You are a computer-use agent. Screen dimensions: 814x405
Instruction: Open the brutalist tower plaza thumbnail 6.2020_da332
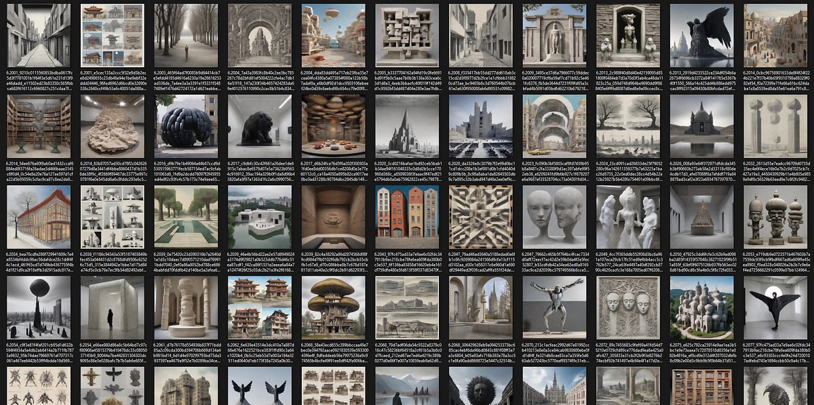pyautogui.click(x=480, y=126)
